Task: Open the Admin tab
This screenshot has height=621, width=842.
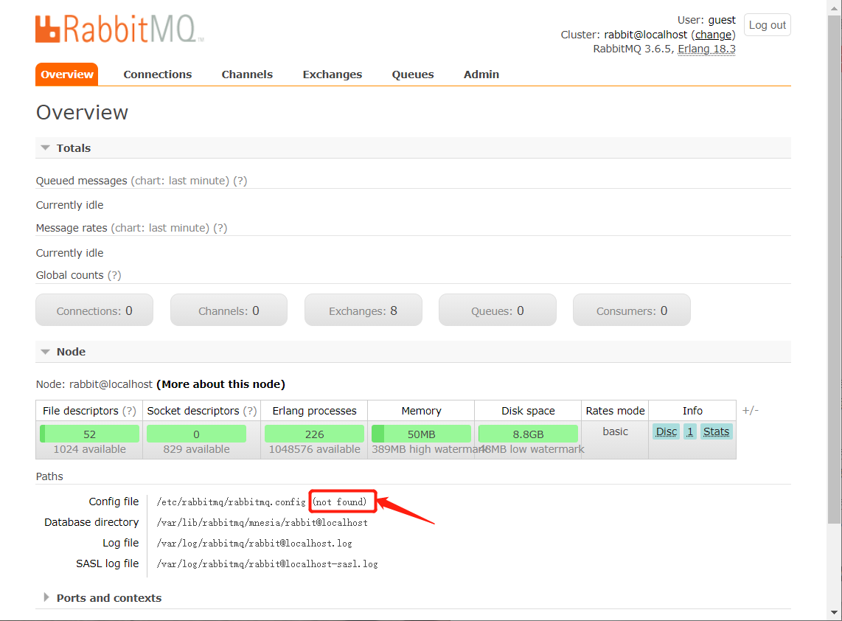Action: tap(481, 74)
